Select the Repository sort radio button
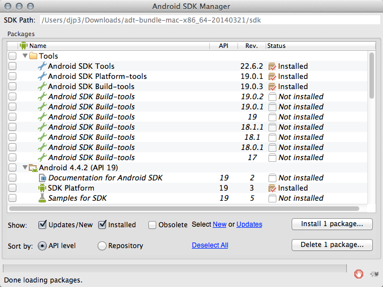The height and width of the screenshot is (287, 383). point(102,246)
